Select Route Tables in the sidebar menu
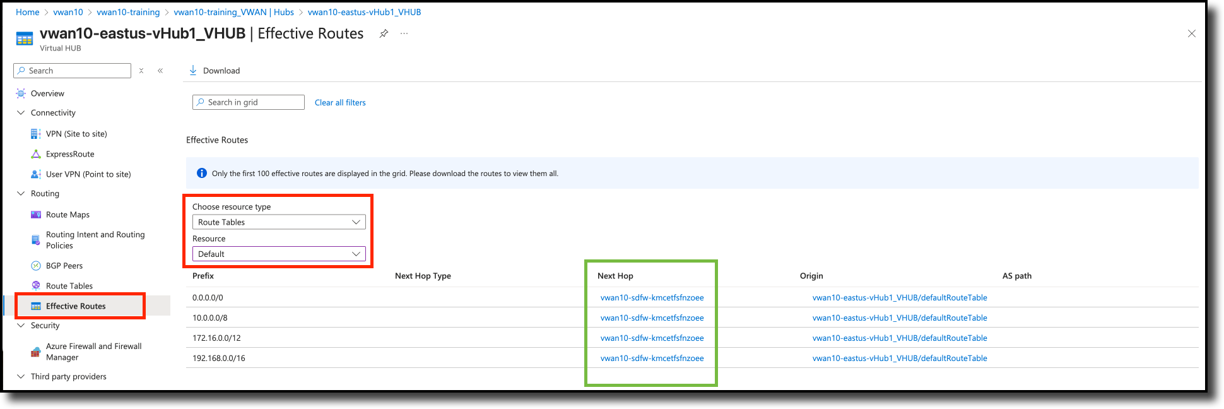The width and height of the screenshot is (1224, 409). (69, 286)
